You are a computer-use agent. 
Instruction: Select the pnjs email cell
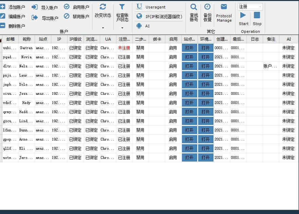10,75
